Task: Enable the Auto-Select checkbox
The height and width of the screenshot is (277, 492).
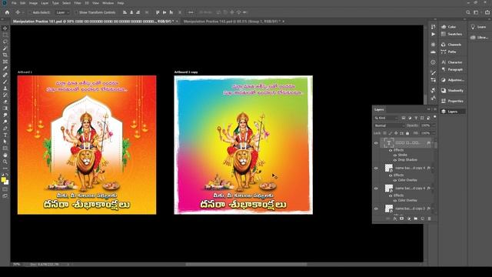Action: (x=30, y=12)
